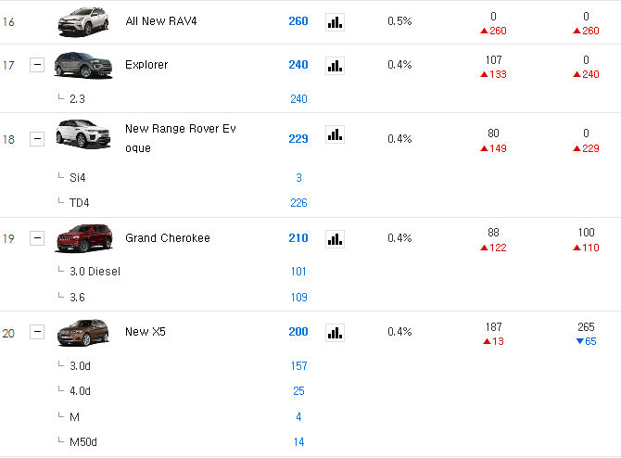
Task: Open the sales chart icon for All New RAV4
Action: coord(335,22)
